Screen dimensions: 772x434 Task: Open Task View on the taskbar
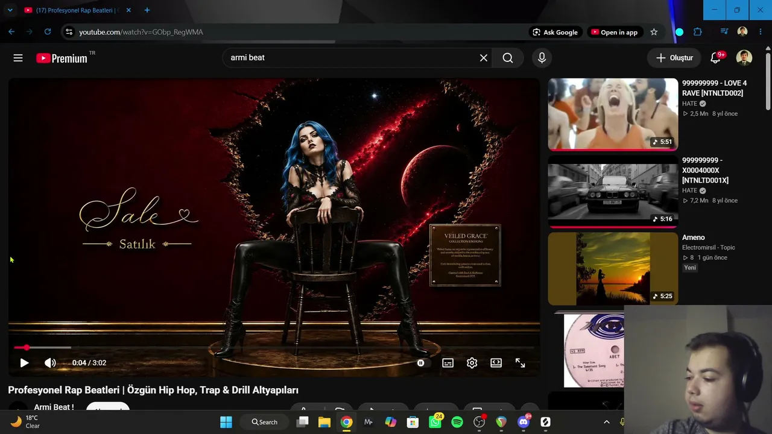coord(303,422)
